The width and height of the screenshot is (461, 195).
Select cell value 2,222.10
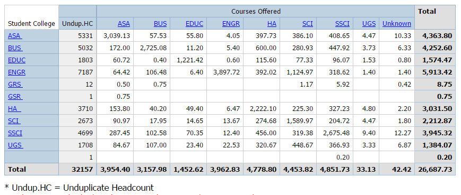(263, 109)
